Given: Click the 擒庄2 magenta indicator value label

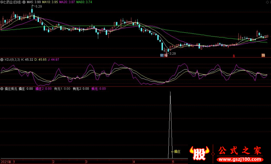Looking at the screenshot, I should [43, 89].
